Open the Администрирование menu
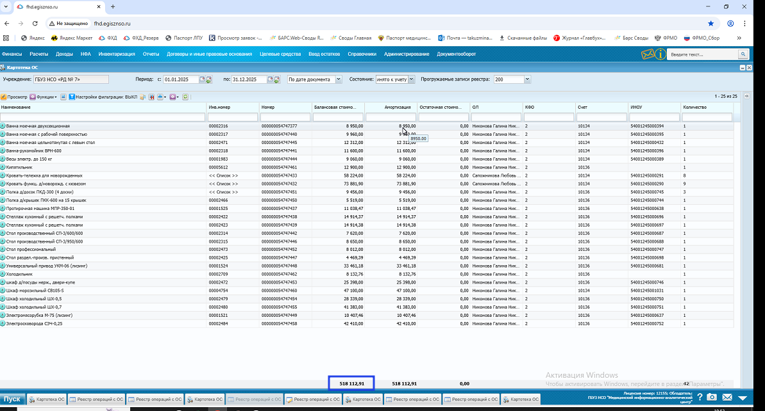Image resolution: width=765 pixels, height=411 pixels. [x=407, y=54]
